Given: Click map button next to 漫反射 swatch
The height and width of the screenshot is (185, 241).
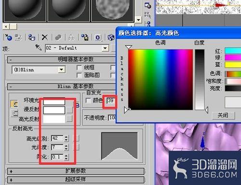Looking at the screenshot, I should point(69,110).
